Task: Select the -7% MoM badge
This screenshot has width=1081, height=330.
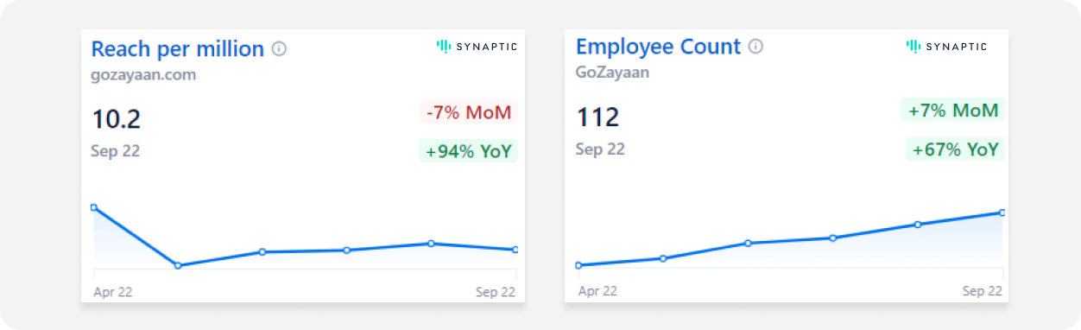Action: (469, 112)
